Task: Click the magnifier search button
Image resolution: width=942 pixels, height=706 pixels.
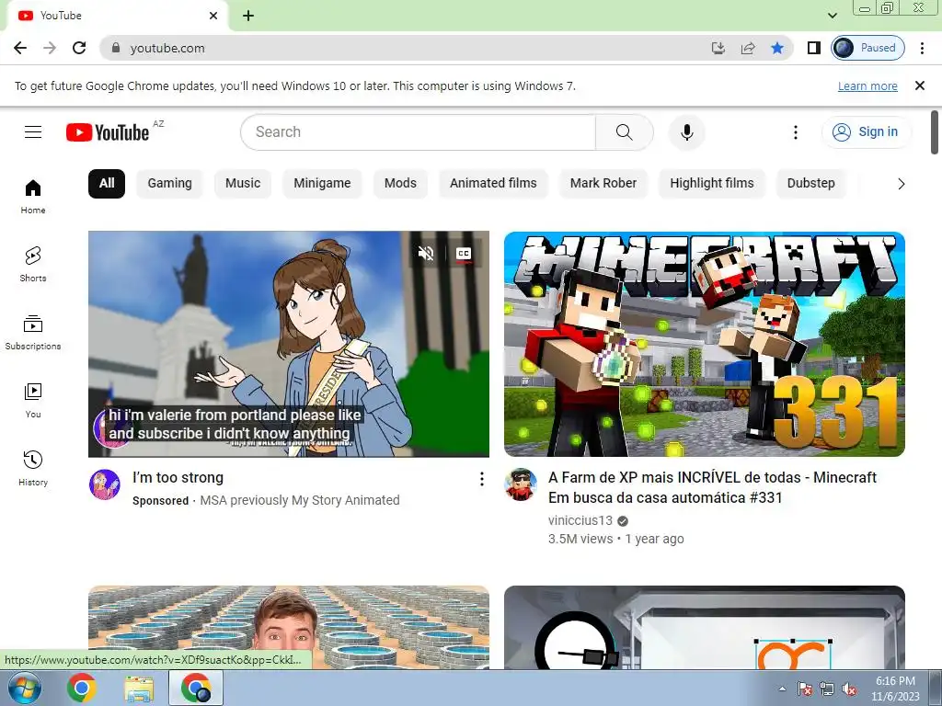Action: (x=625, y=132)
